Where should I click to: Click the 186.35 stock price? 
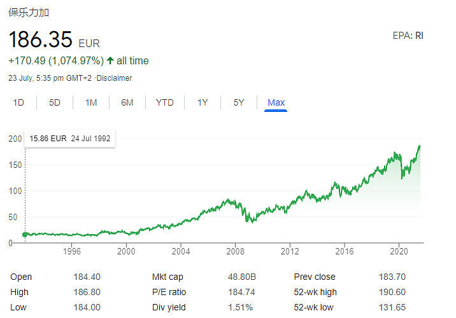[x=41, y=41]
